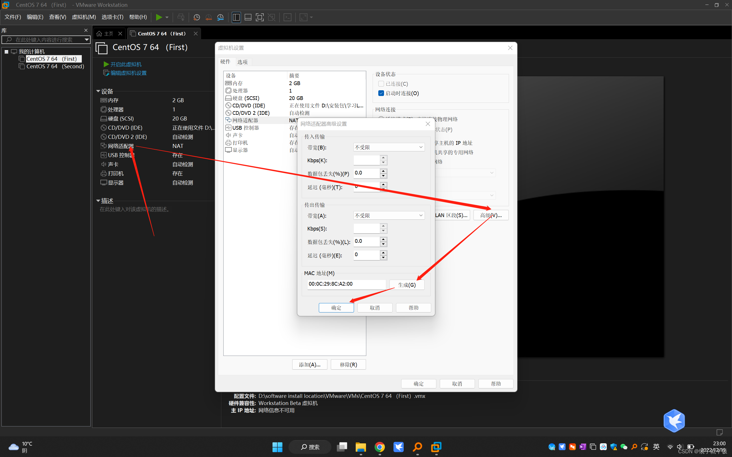
Task: Open the 虚拟机(M) menu
Action: click(x=84, y=17)
